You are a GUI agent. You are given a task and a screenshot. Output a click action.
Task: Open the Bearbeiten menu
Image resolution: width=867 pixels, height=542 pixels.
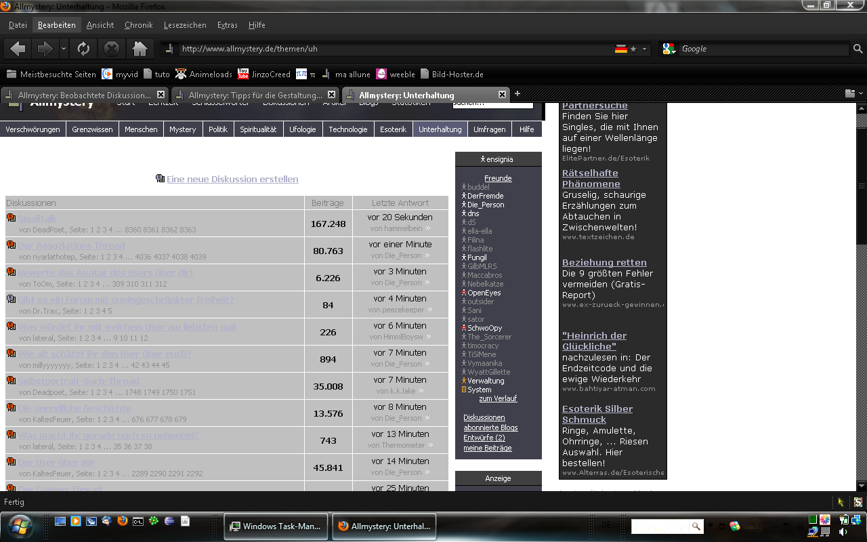coord(57,25)
